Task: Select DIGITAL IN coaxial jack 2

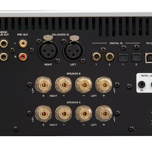Action: (x=110, y=57)
